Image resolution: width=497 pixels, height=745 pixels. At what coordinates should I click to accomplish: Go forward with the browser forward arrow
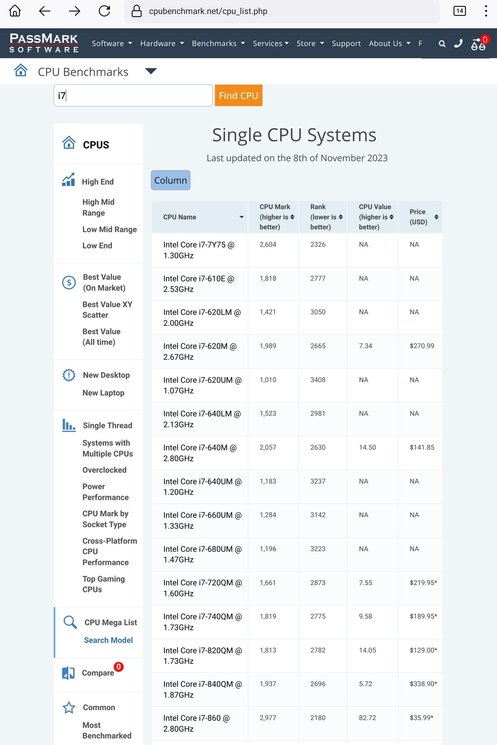(75, 11)
